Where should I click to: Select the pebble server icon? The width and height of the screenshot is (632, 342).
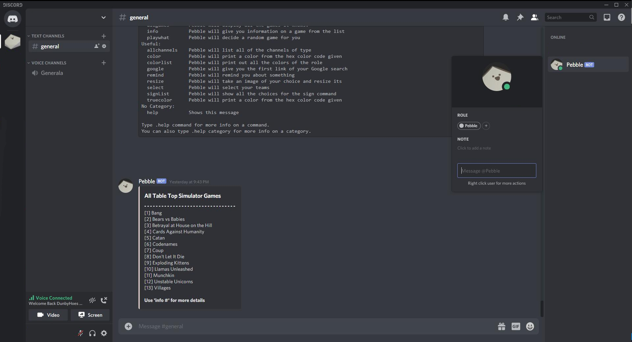tap(12, 42)
